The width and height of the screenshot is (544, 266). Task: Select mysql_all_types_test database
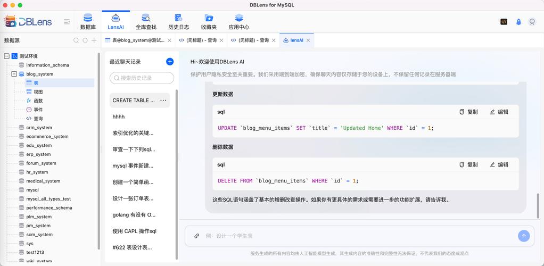(x=48, y=199)
